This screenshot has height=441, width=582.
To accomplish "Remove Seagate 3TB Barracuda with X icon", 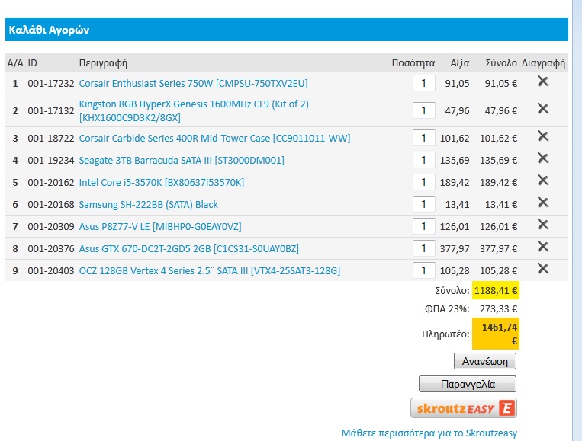I will click(x=542, y=158).
